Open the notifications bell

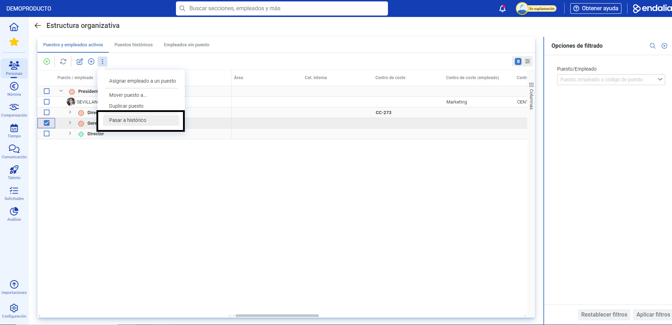(502, 8)
